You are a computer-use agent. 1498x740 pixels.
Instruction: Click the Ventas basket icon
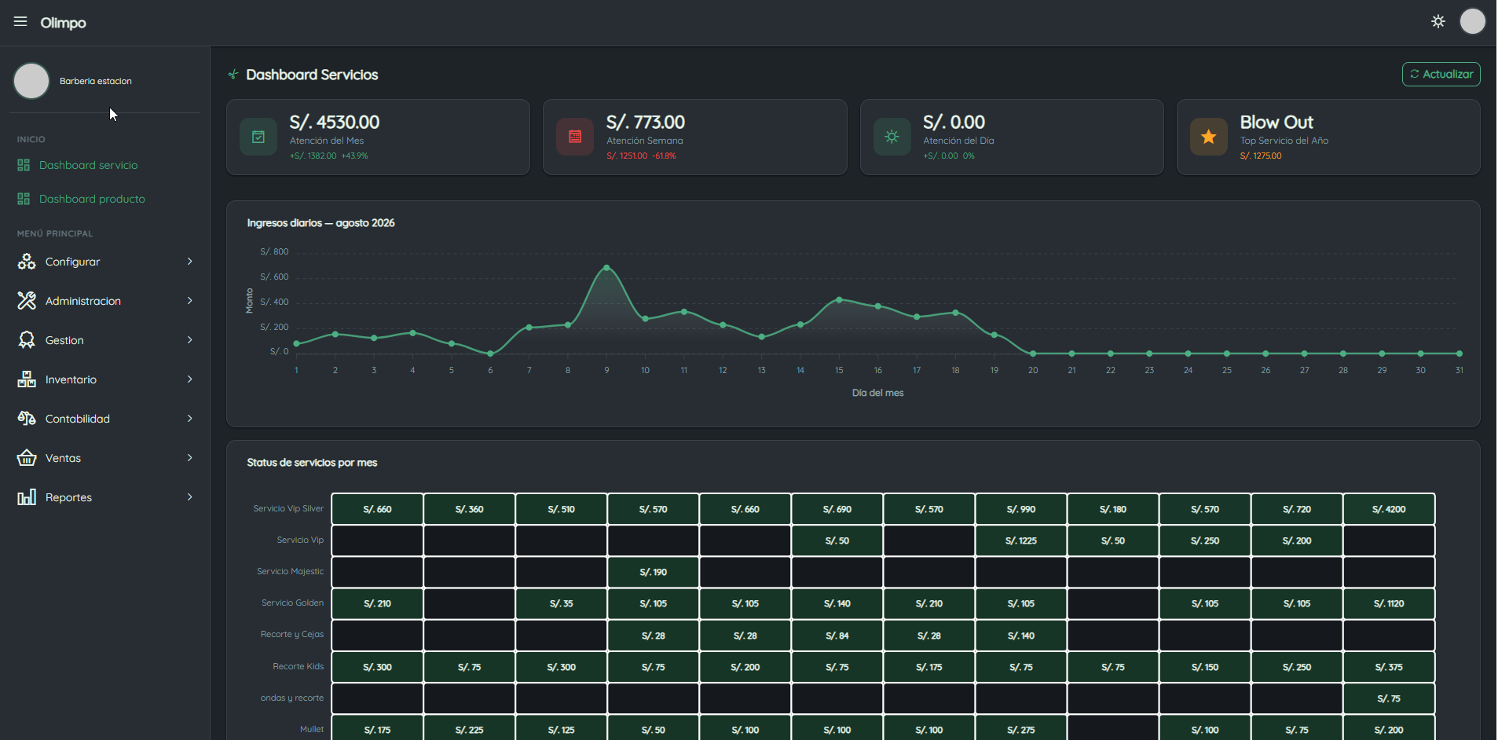coord(27,458)
